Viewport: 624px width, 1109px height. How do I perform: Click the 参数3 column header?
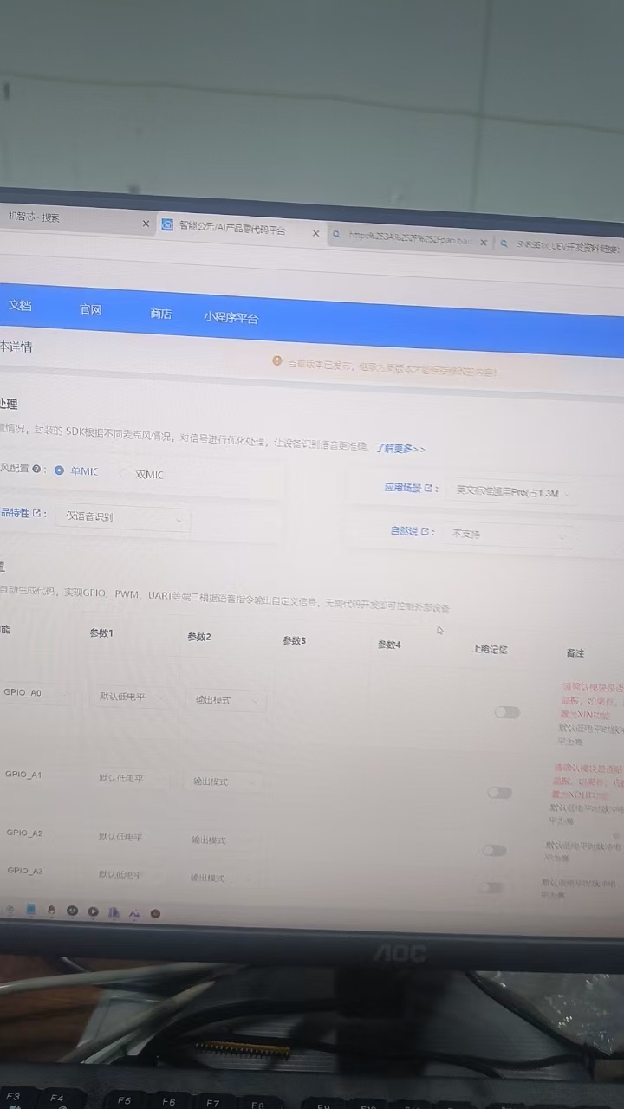pos(295,640)
